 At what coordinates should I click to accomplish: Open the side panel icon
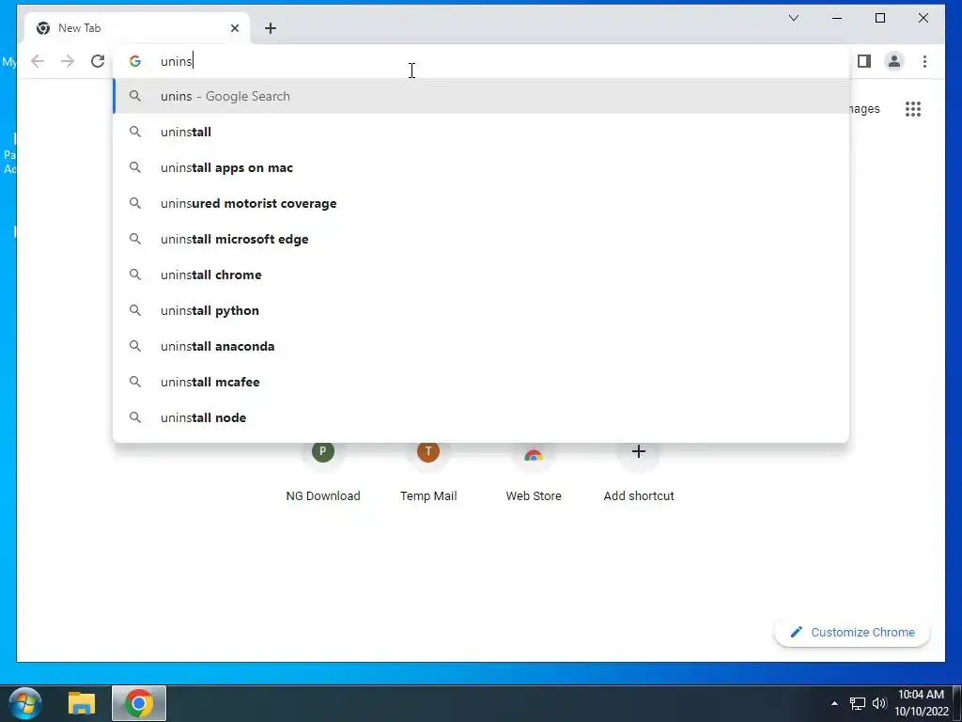click(864, 61)
